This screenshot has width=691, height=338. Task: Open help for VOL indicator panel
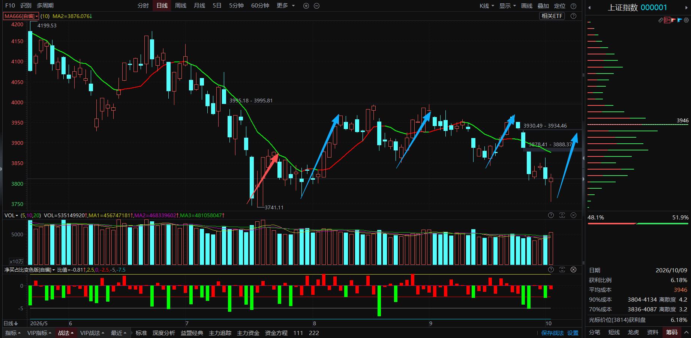click(x=551, y=215)
